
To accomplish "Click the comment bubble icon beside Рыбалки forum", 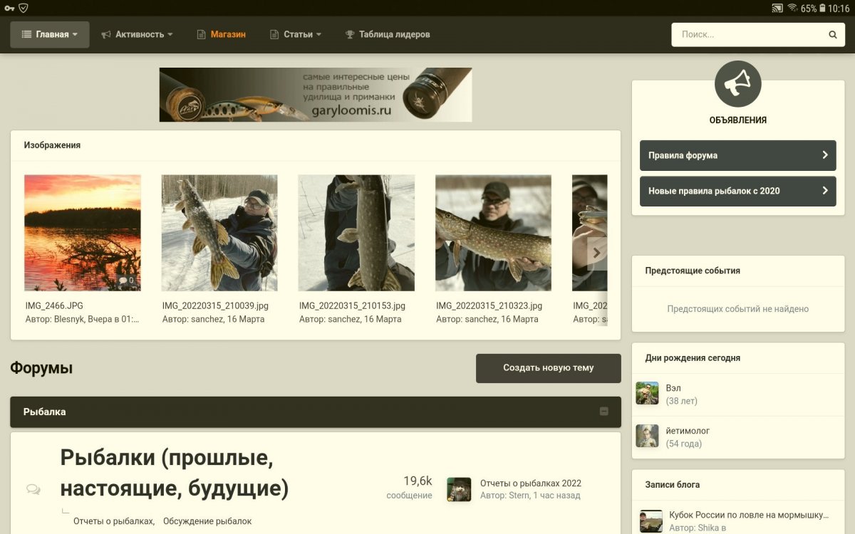I will (32, 488).
